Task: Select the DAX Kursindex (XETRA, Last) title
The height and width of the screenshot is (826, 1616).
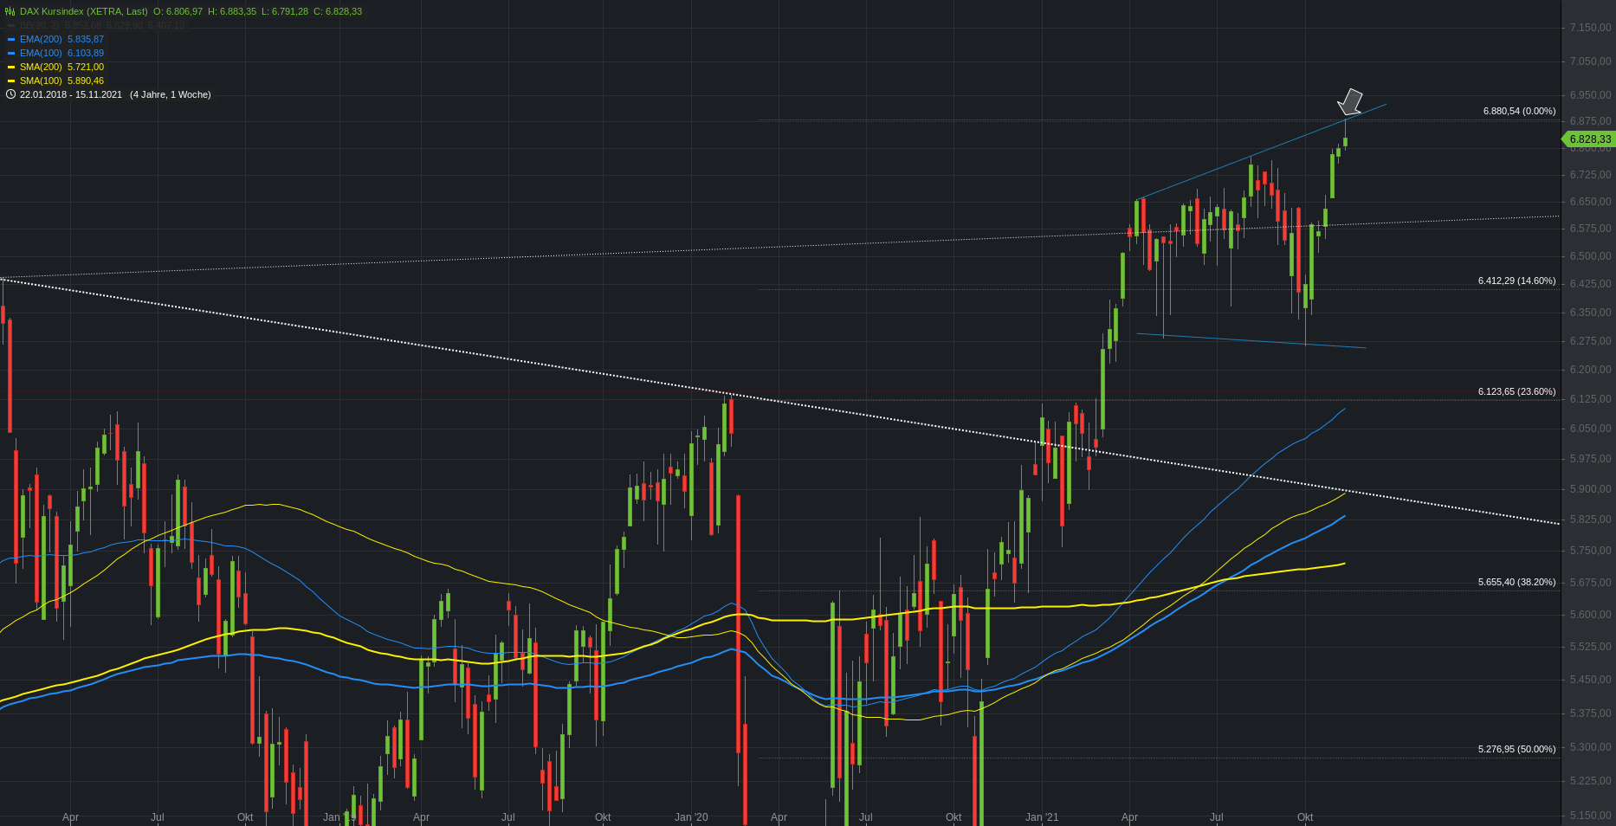Action: point(83,11)
